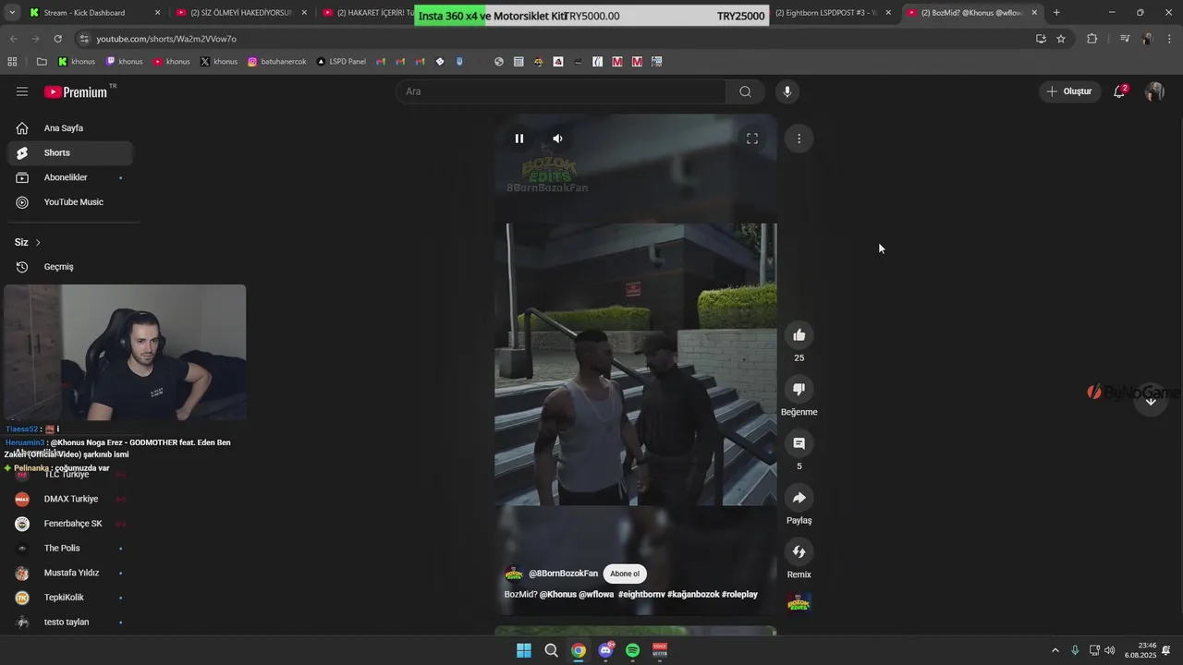Switch to SİZ ÖLMEYİ HAKEDİYORSUNUZ tab
Image resolution: width=1183 pixels, height=665 pixels.
242,13
